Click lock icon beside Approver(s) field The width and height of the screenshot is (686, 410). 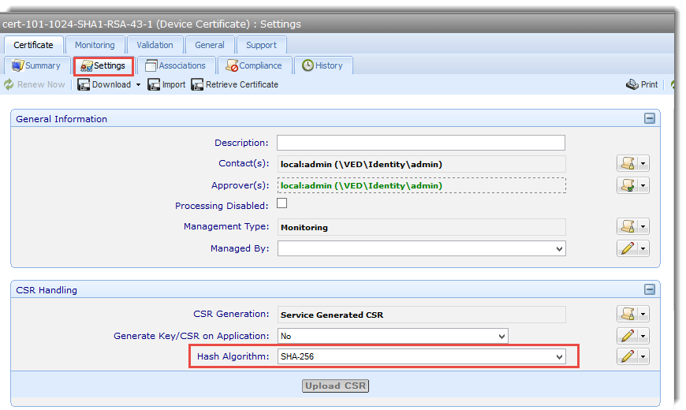(627, 185)
